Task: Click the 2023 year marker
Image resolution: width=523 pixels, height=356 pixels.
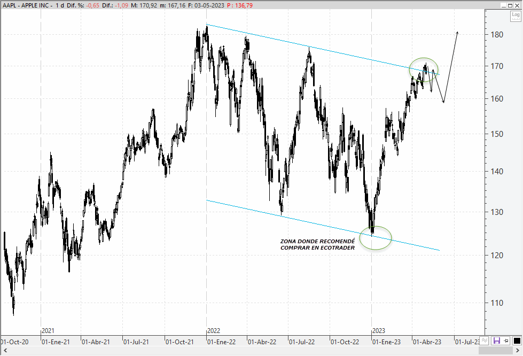Action: pos(379,331)
